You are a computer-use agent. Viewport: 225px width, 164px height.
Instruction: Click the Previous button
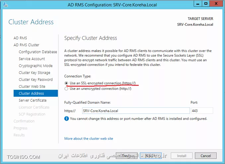coord(127,156)
